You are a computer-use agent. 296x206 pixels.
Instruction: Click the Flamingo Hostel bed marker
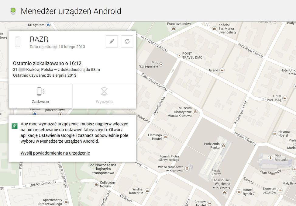click(x=165, y=137)
